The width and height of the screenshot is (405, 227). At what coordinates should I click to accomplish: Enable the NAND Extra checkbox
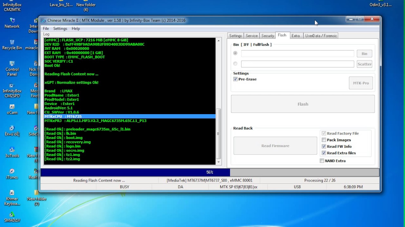click(322, 161)
